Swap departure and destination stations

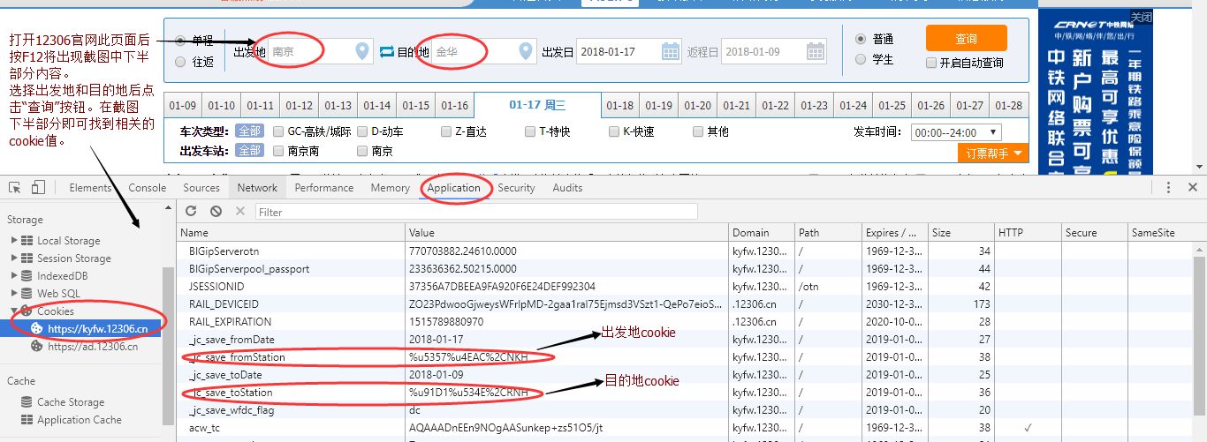(386, 52)
